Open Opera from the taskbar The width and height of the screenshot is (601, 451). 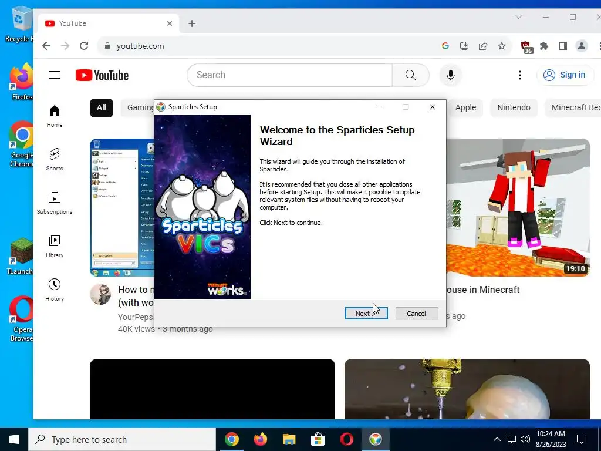(346, 439)
